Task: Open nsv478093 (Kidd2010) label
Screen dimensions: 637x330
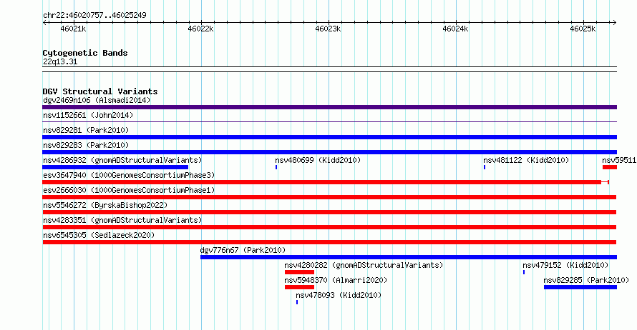Action: (339, 295)
